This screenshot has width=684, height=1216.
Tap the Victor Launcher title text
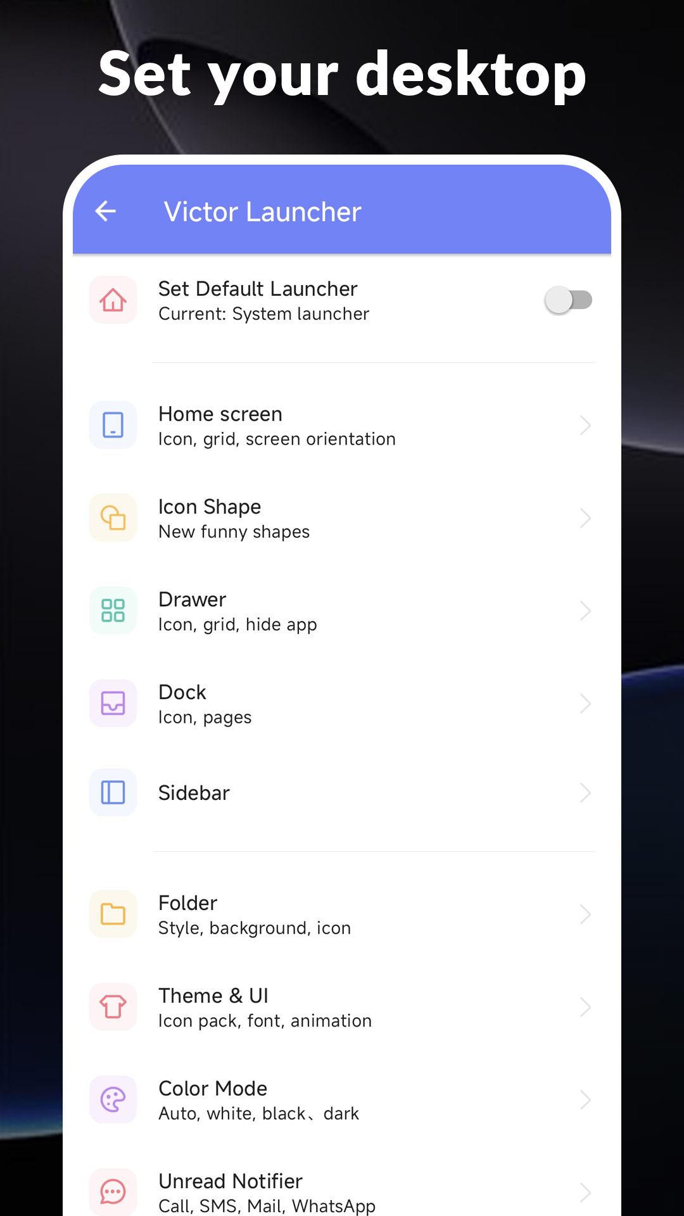(262, 212)
